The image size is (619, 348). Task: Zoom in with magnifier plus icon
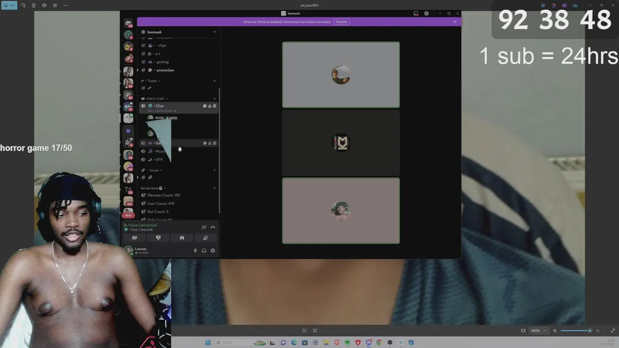click(598, 331)
